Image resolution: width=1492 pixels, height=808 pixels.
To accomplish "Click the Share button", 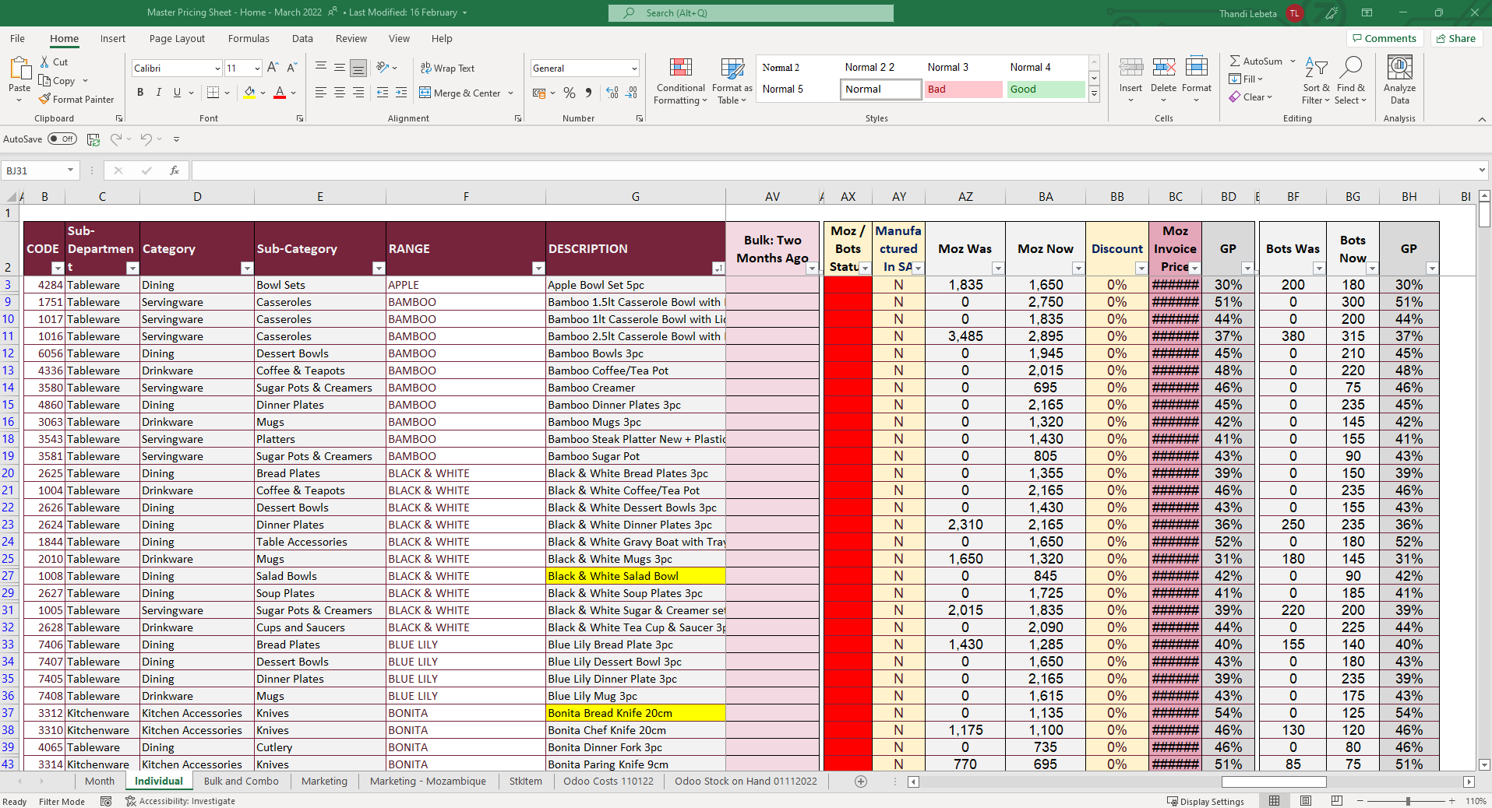I will pos(1455,38).
